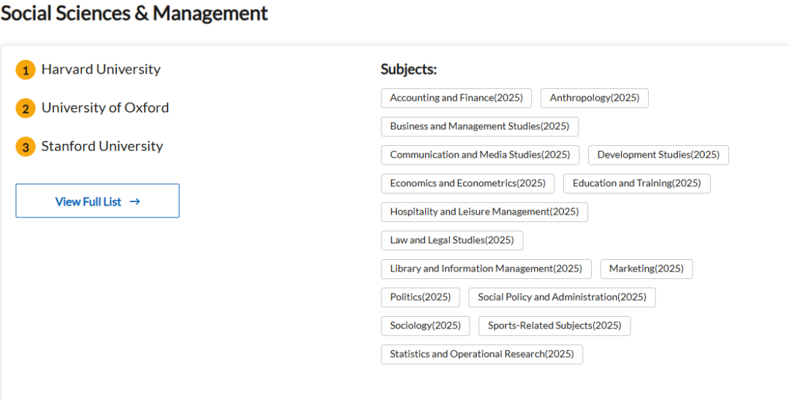Screen dimensions: 789x400
Task: Open Communication and Media Studies(2025)
Action: (480, 155)
